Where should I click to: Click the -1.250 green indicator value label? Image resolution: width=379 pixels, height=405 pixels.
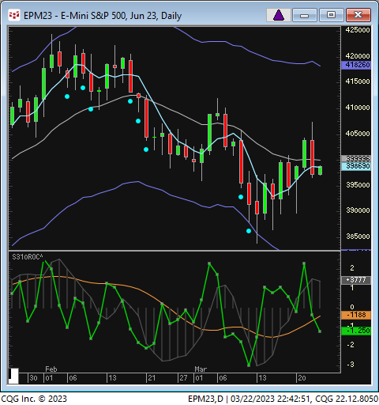356,331
